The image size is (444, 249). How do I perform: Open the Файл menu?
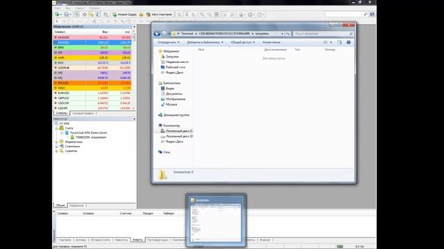tap(58, 8)
